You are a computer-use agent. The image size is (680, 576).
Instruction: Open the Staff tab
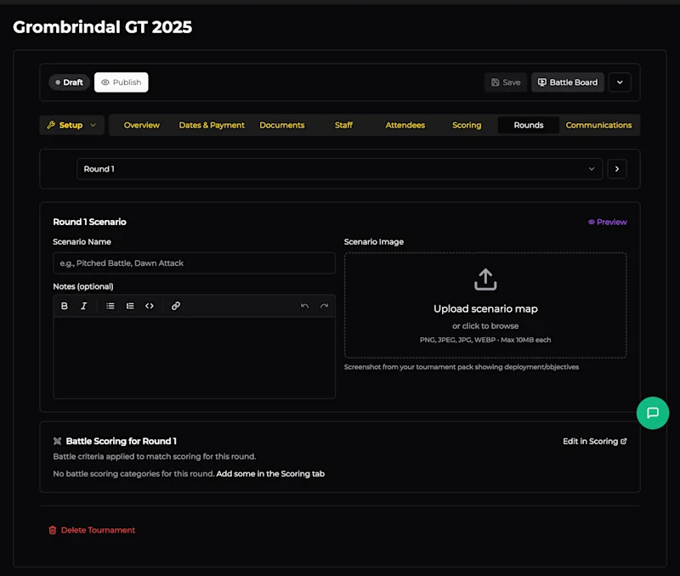click(343, 125)
